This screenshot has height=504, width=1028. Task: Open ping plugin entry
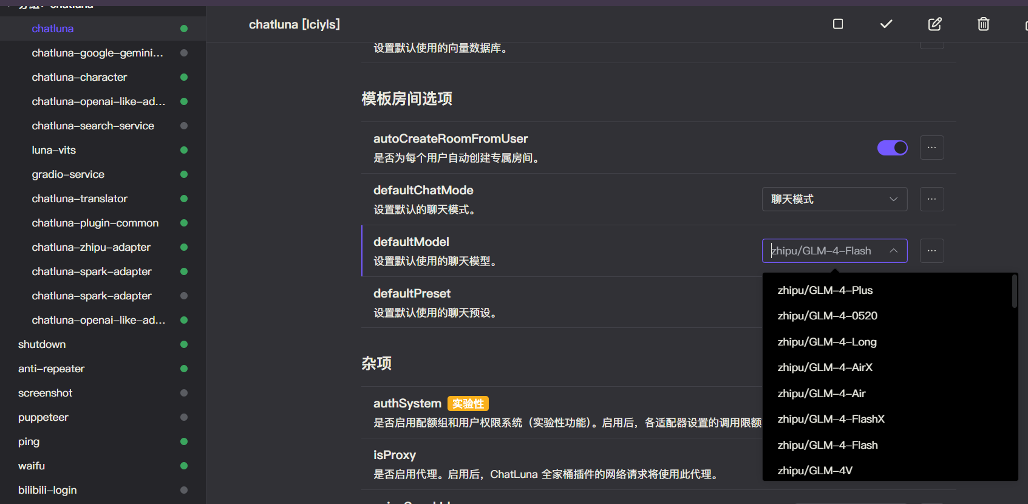[x=103, y=441]
